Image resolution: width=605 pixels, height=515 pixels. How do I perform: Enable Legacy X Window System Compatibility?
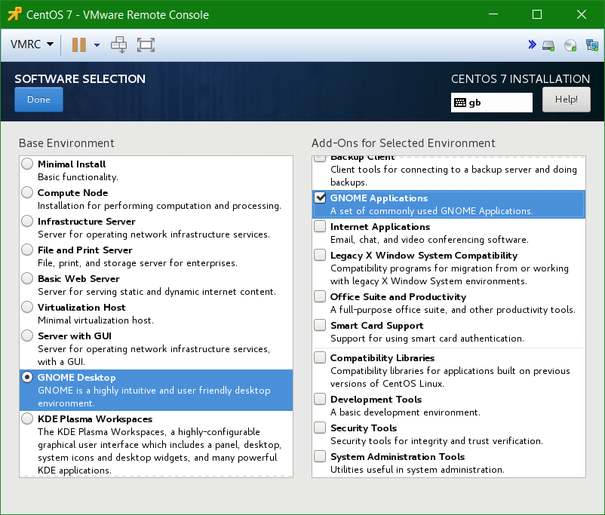pos(320,255)
